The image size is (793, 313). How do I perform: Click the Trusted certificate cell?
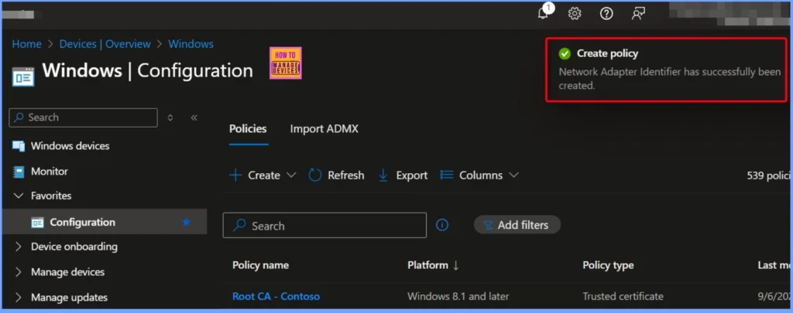coord(623,296)
